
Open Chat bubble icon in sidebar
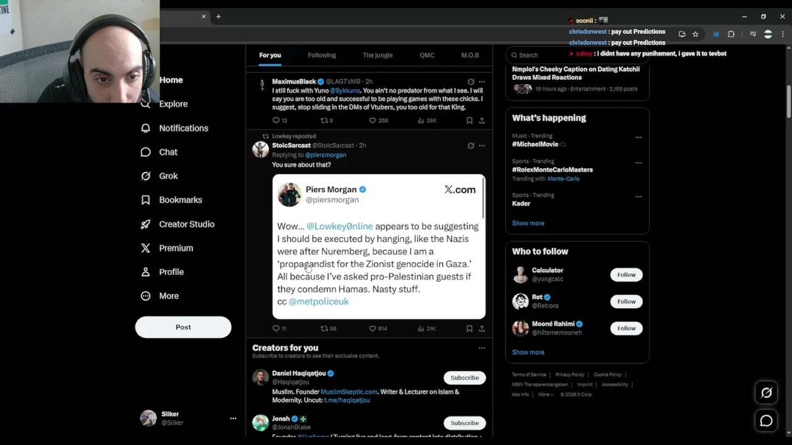145,152
